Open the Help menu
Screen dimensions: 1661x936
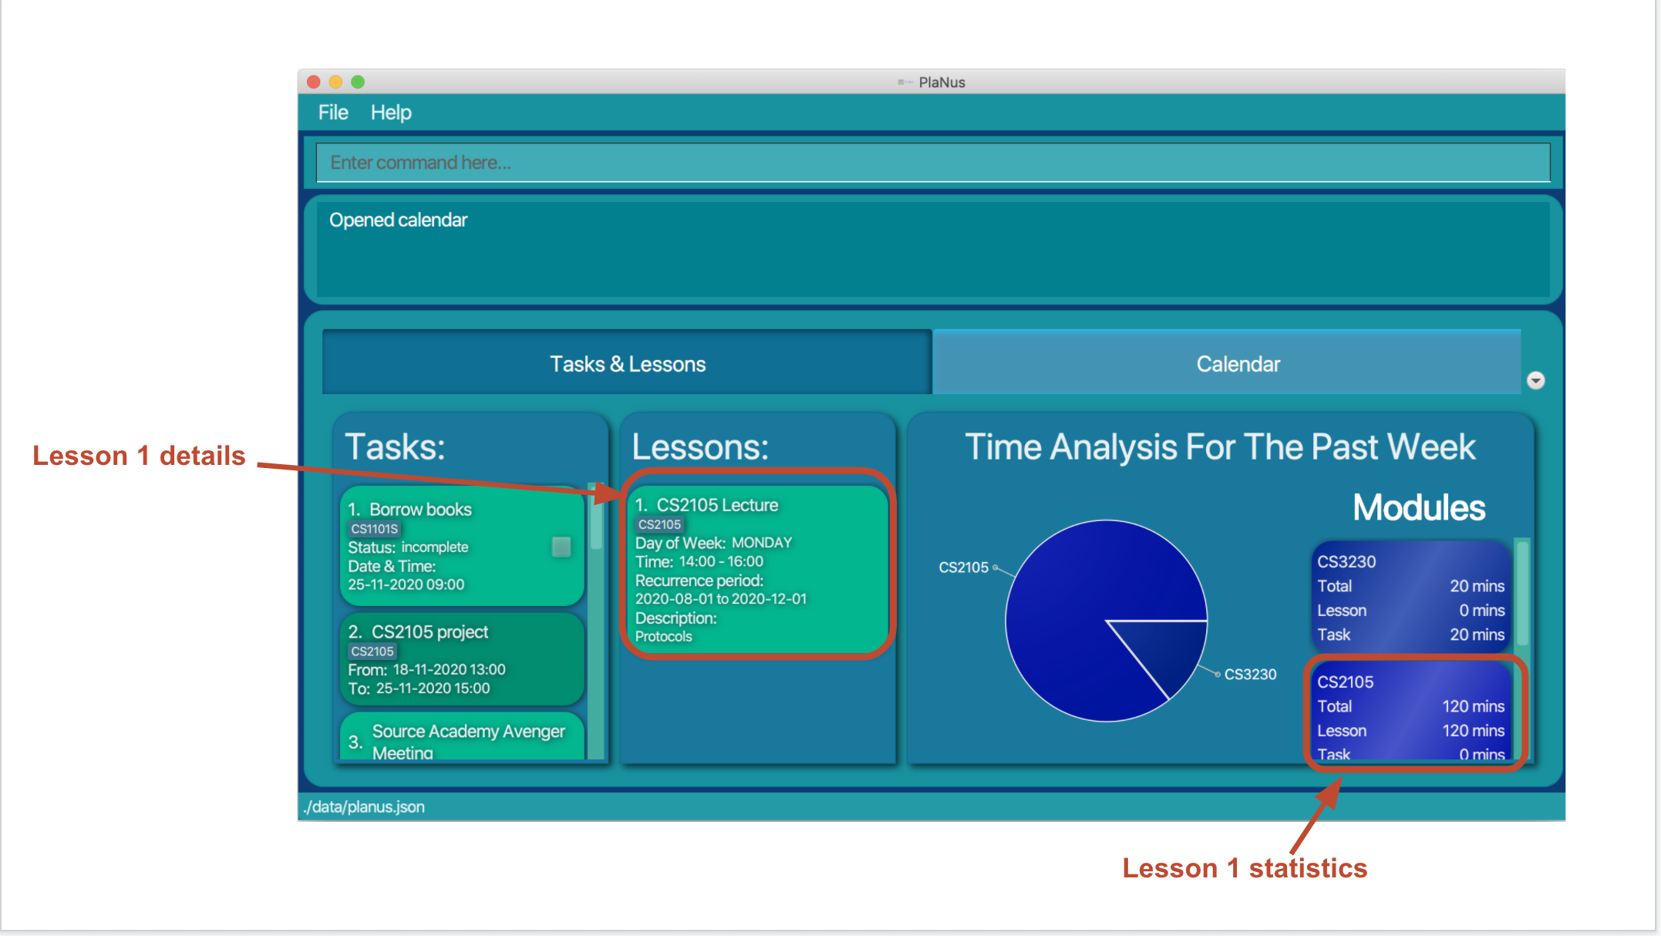(391, 113)
